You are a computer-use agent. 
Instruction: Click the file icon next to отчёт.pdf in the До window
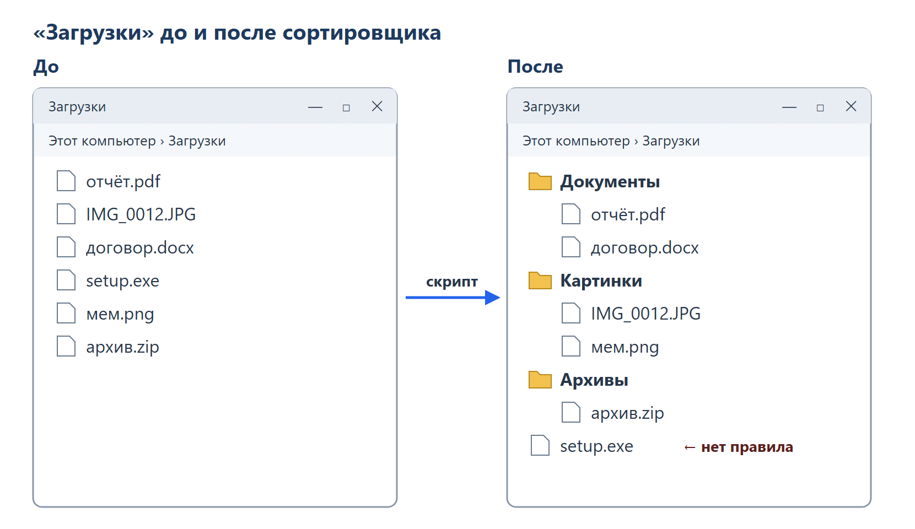click(x=66, y=181)
